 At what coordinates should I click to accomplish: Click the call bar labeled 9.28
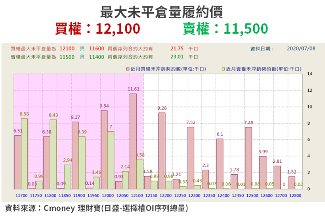pos(162,151)
